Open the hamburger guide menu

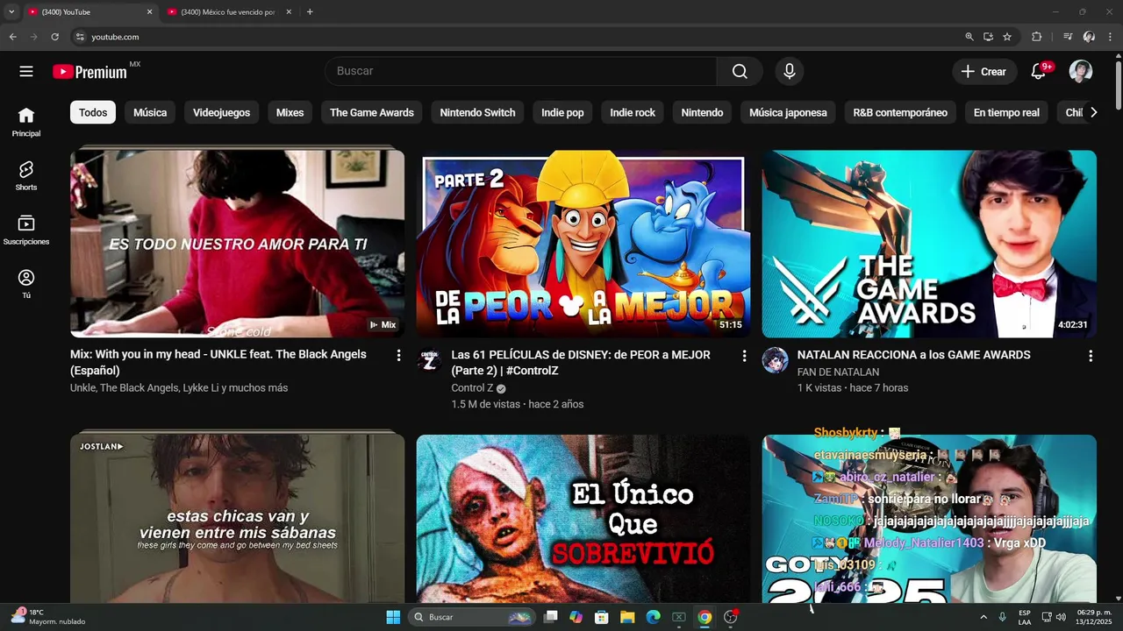(x=26, y=72)
